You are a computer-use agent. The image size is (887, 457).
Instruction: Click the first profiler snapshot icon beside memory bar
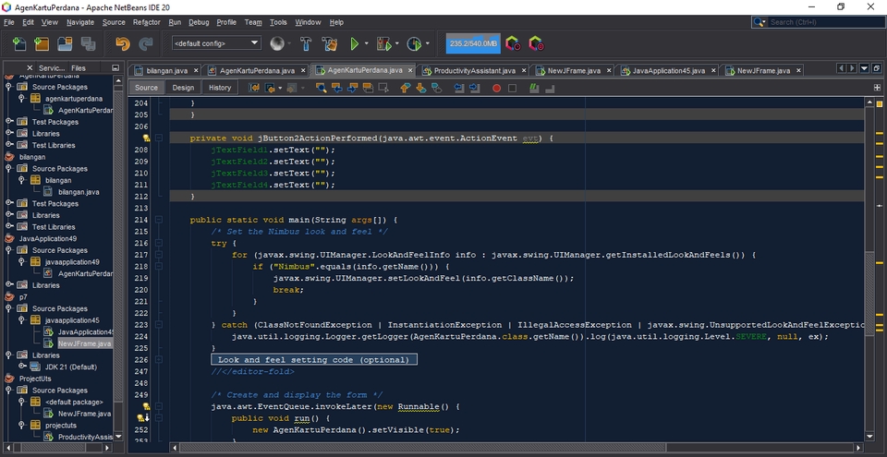tap(513, 43)
